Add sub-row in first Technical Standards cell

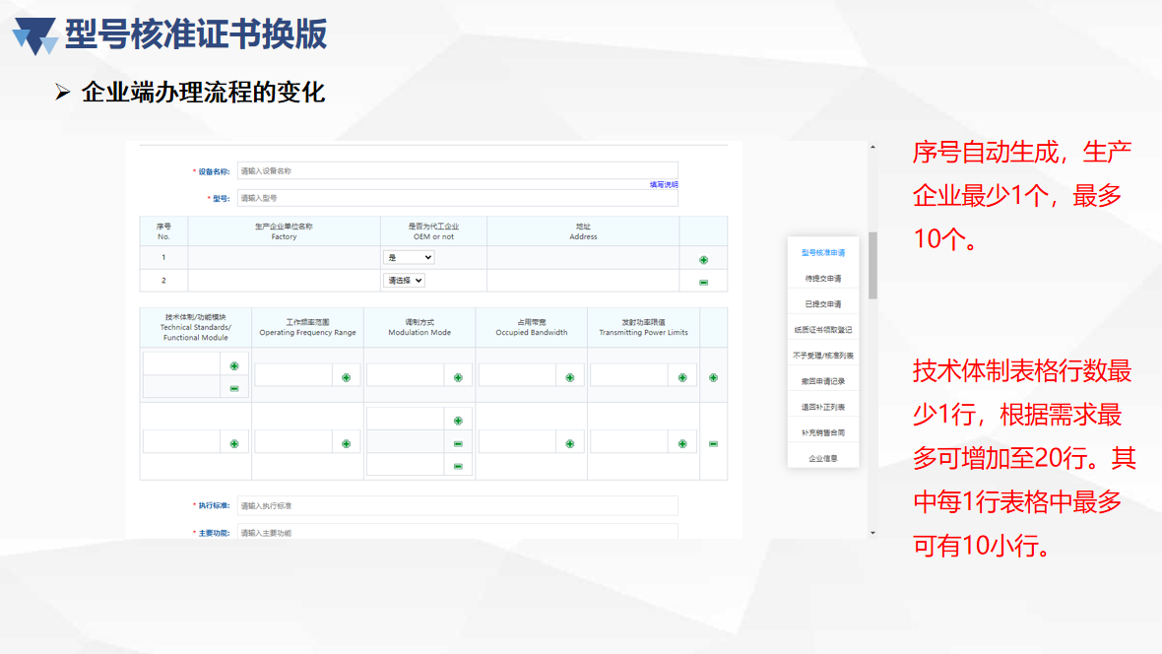click(234, 365)
